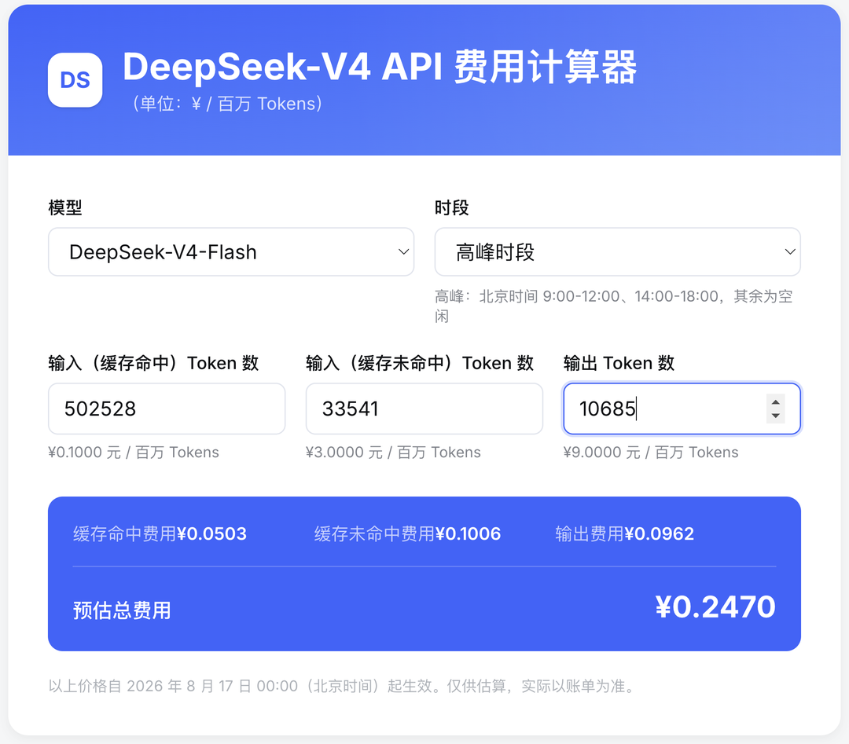Click the total ¥0.2470 amount
Viewport: 849px width, 744px height.
[715, 607]
